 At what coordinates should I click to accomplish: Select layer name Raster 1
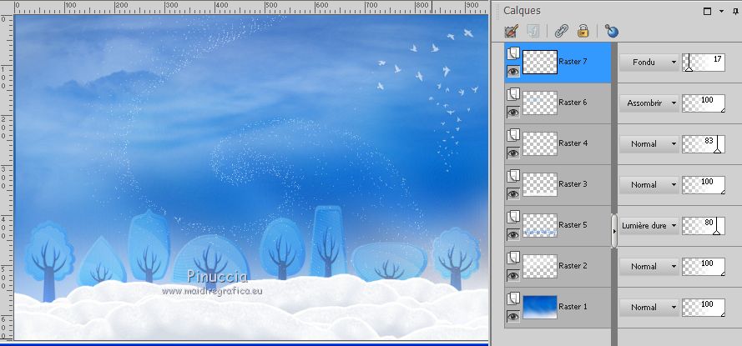(573, 306)
